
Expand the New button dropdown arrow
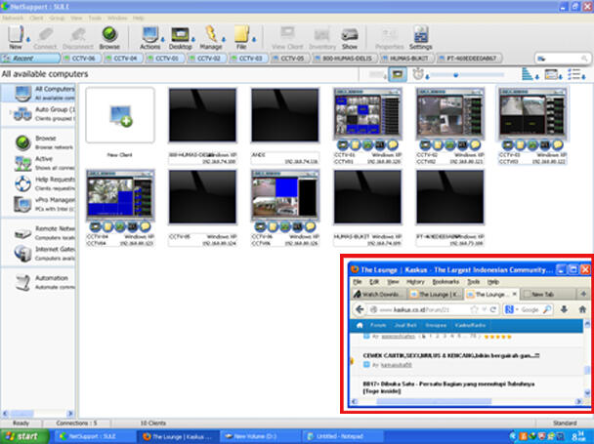click(28, 39)
